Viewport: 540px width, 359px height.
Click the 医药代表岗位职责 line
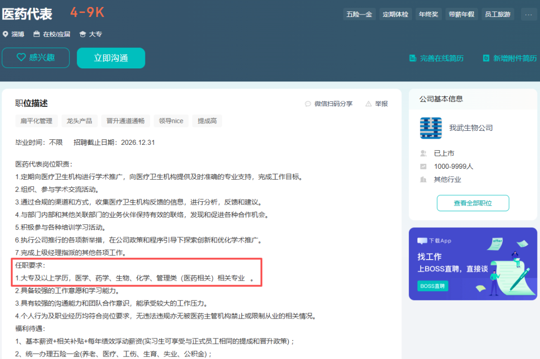tap(44, 164)
